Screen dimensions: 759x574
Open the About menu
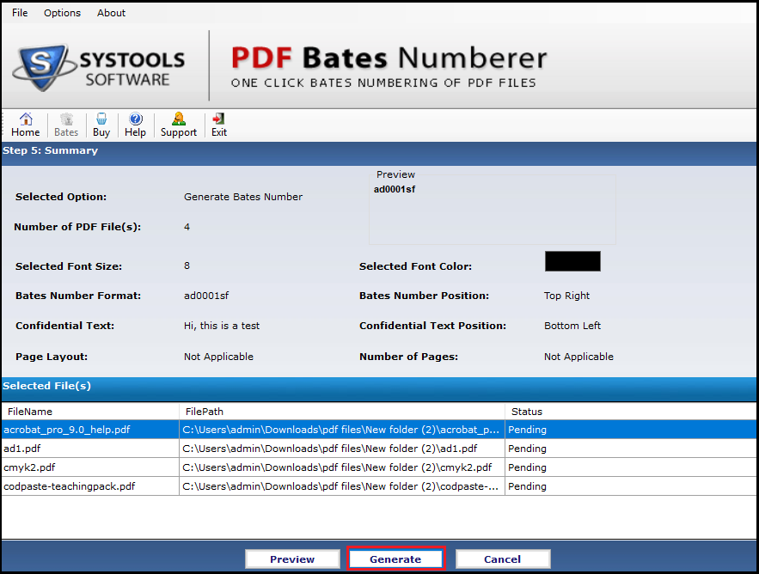[112, 13]
